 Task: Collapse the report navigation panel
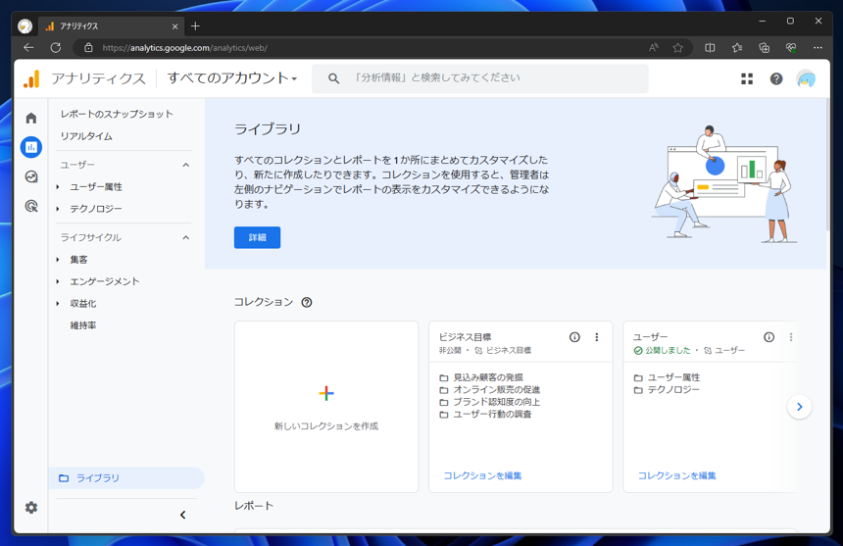pyautogui.click(x=182, y=515)
